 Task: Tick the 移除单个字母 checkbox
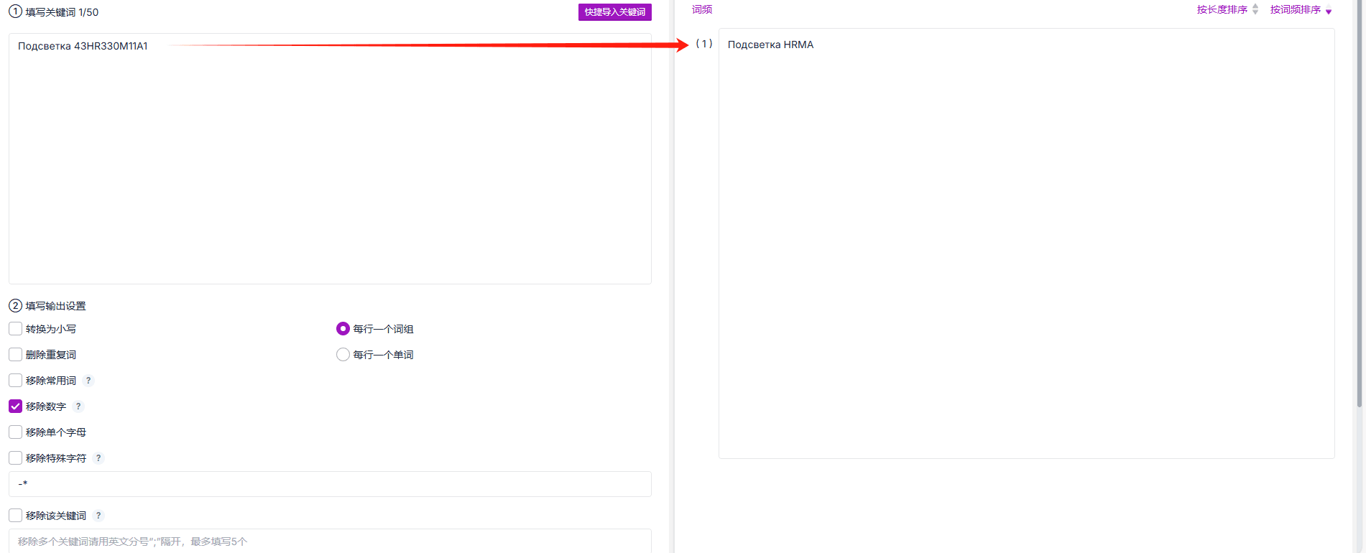click(15, 432)
